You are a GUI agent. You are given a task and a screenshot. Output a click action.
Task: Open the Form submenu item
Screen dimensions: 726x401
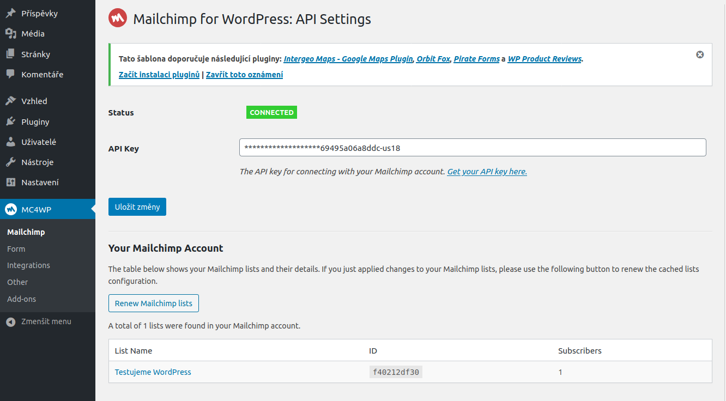16,249
